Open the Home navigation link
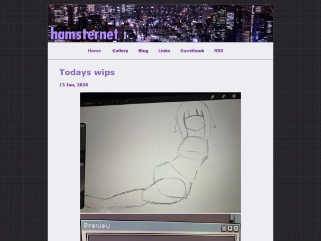The height and width of the screenshot is (241, 321). pyautogui.click(x=95, y=51)
